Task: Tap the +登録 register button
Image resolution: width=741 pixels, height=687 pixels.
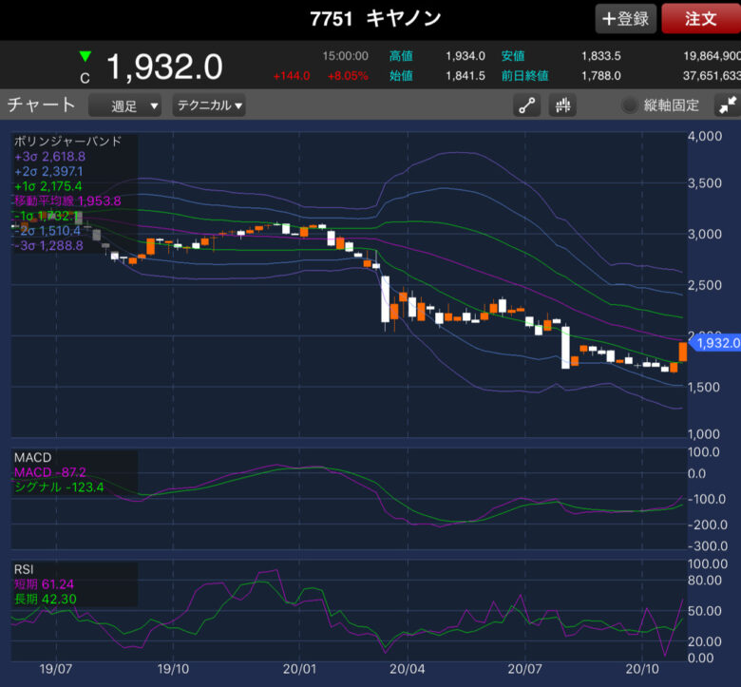Action: (x=625, y=19)
